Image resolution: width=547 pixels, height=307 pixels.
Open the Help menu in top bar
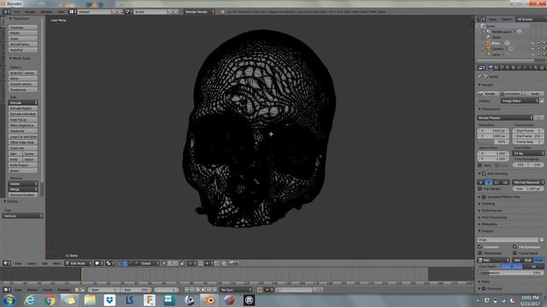pos(61,11)
